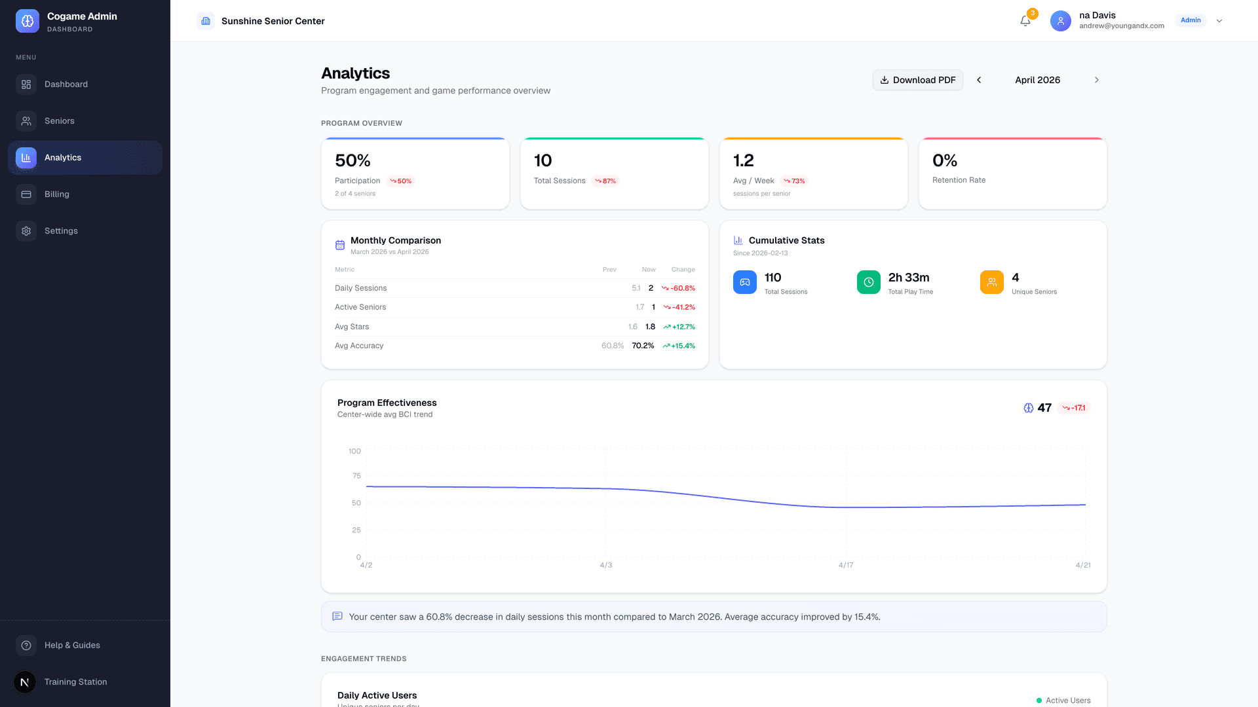Click the clock icon next to Total Play Time
Image resolution: width=1258 pixels, height=707 pixels.
point(868,282)
